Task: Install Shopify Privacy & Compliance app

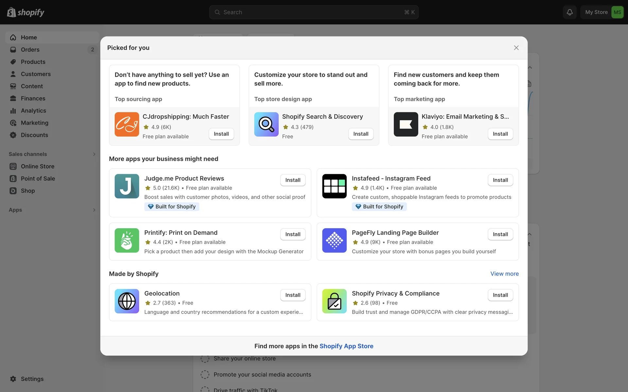Action: point(500,295)
